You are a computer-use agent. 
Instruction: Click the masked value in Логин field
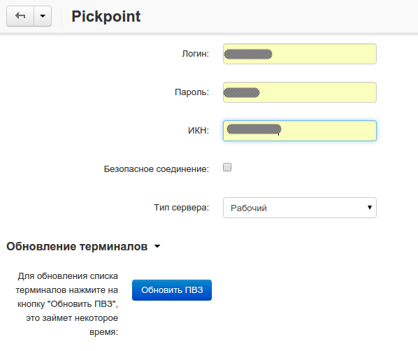[x=248, y=54]
